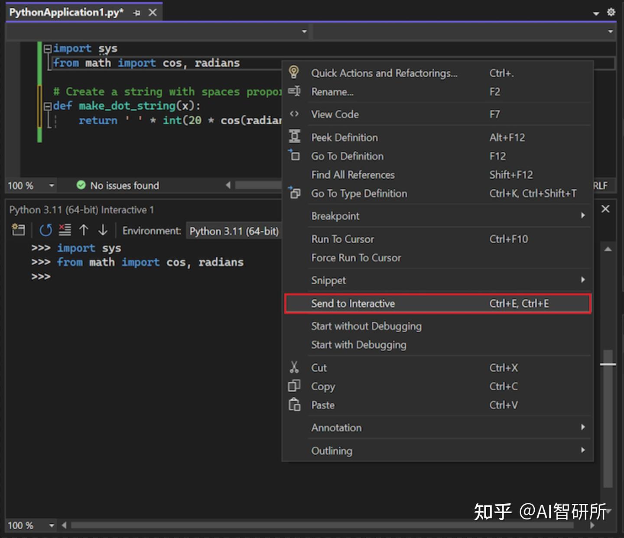Viewport: 624px width, 538px height.
Task: Open a new Python interactive window
Action: (x=18, y=230)
